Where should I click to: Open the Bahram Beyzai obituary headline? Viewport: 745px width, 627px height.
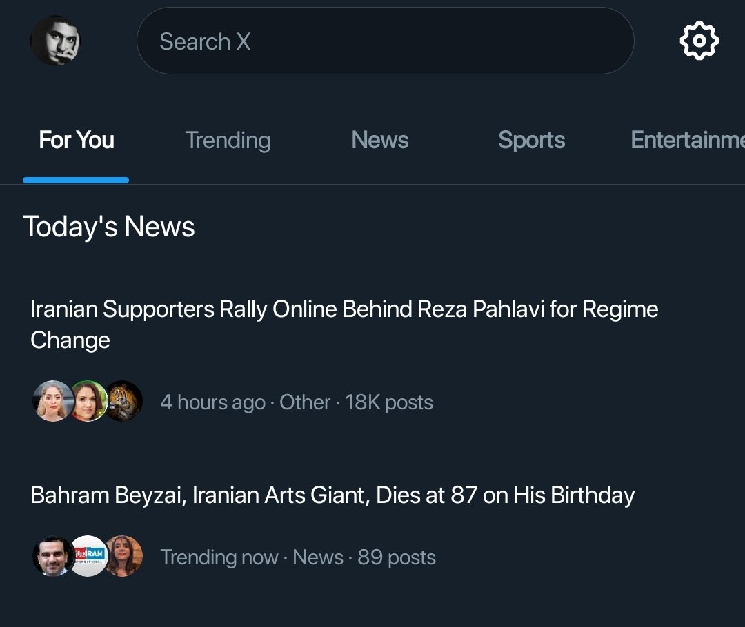point(332,495)
